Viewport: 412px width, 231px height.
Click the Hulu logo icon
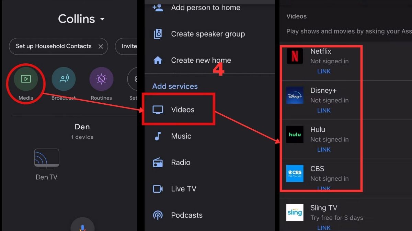click(295, 134)
